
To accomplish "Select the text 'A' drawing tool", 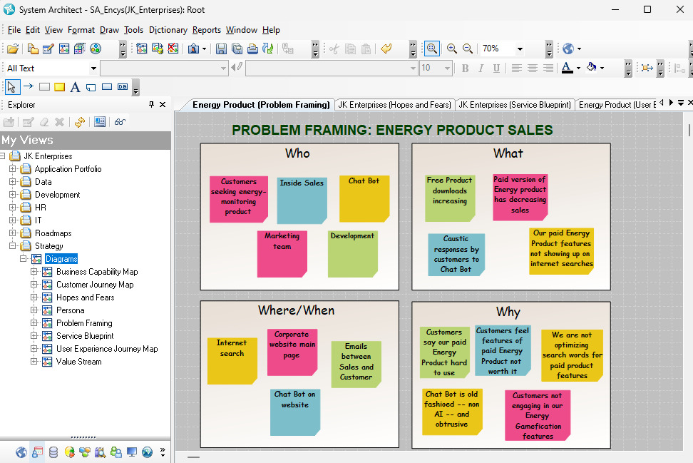I will (x=75, y=87).
